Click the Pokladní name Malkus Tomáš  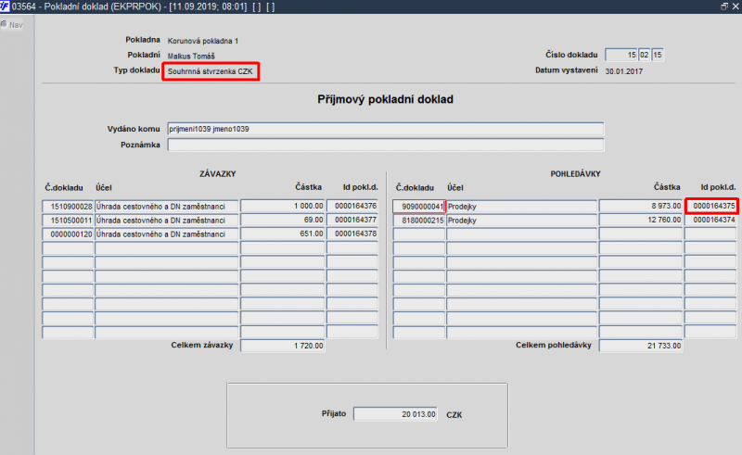(191, 57)
